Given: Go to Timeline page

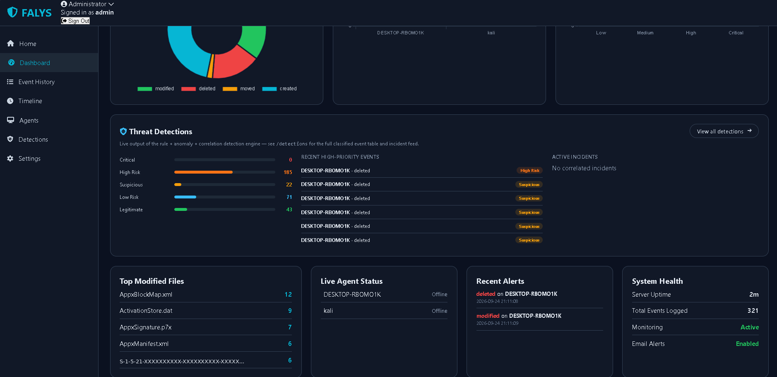Looking at the screenshot, I should pyautogui.click(x=49, y=101).
